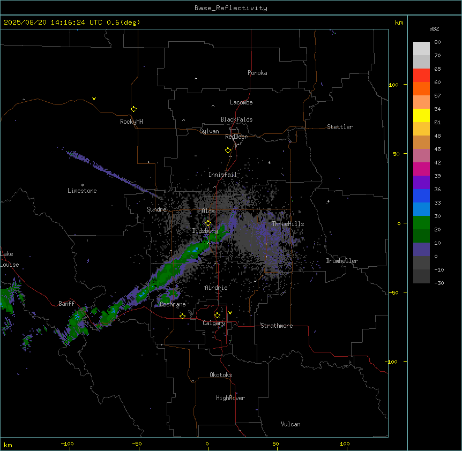Click the Sundre label

point(157,209)
